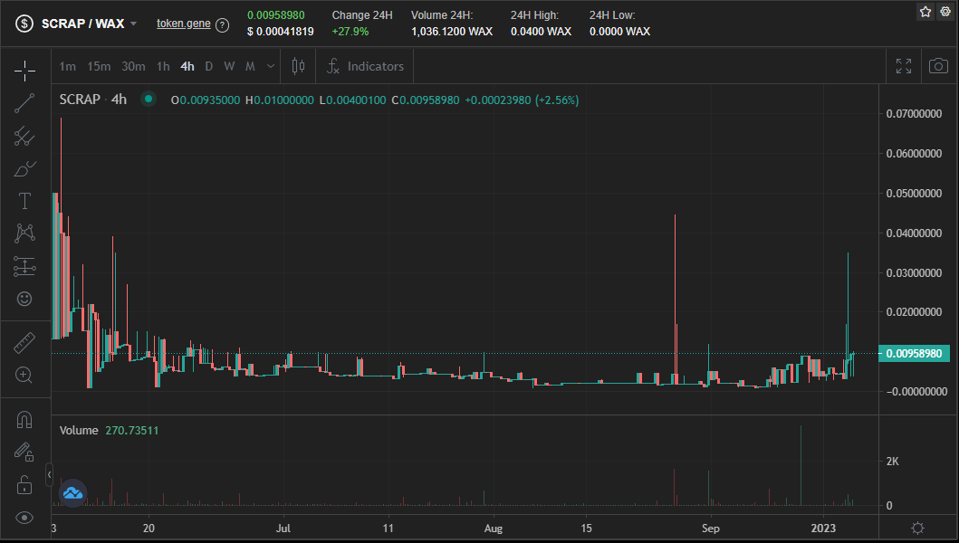Screen dimensions: 959x543
Task: Select the zoom in tool
Action: coord(24,375)
